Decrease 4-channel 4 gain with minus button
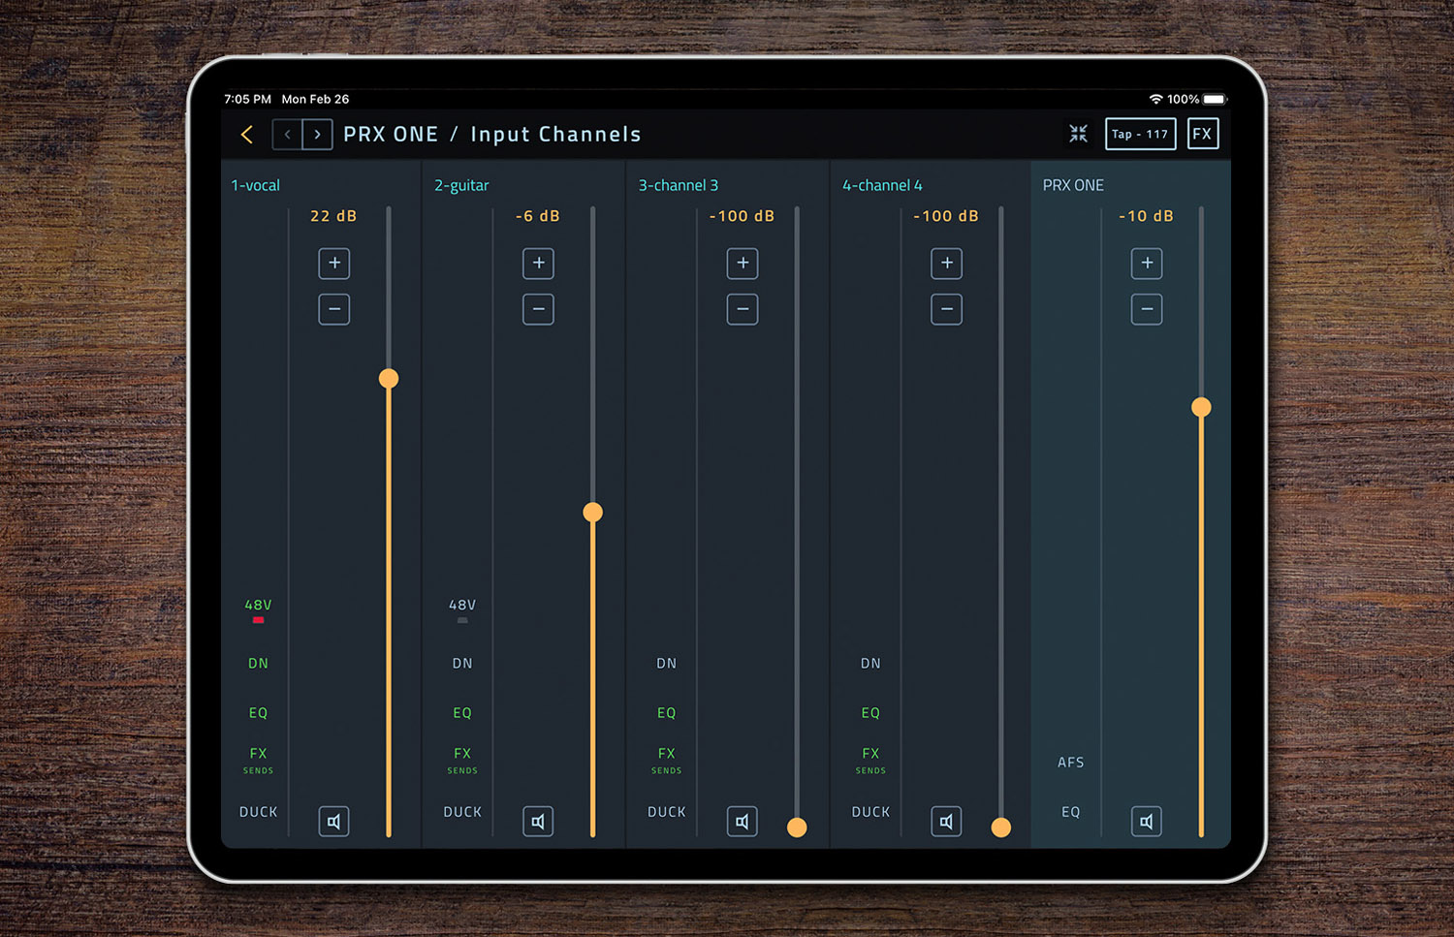Viewport: 1454px width, 937px height. pyautogui.click(x=946, y=309)
